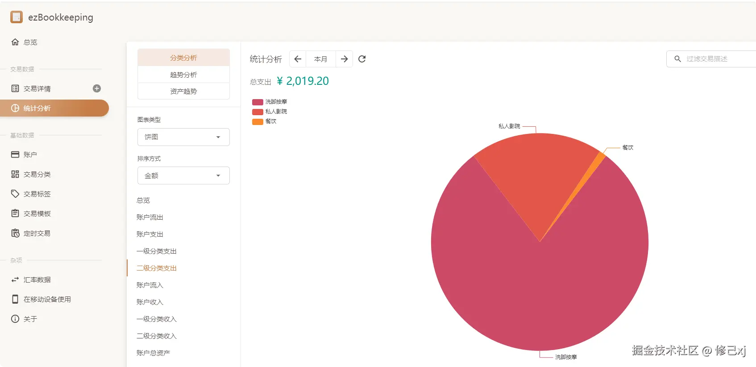Toggle 餐饮 legend color swatch
Viewport: 756px width, 367px height.
[x=258, y=121]
